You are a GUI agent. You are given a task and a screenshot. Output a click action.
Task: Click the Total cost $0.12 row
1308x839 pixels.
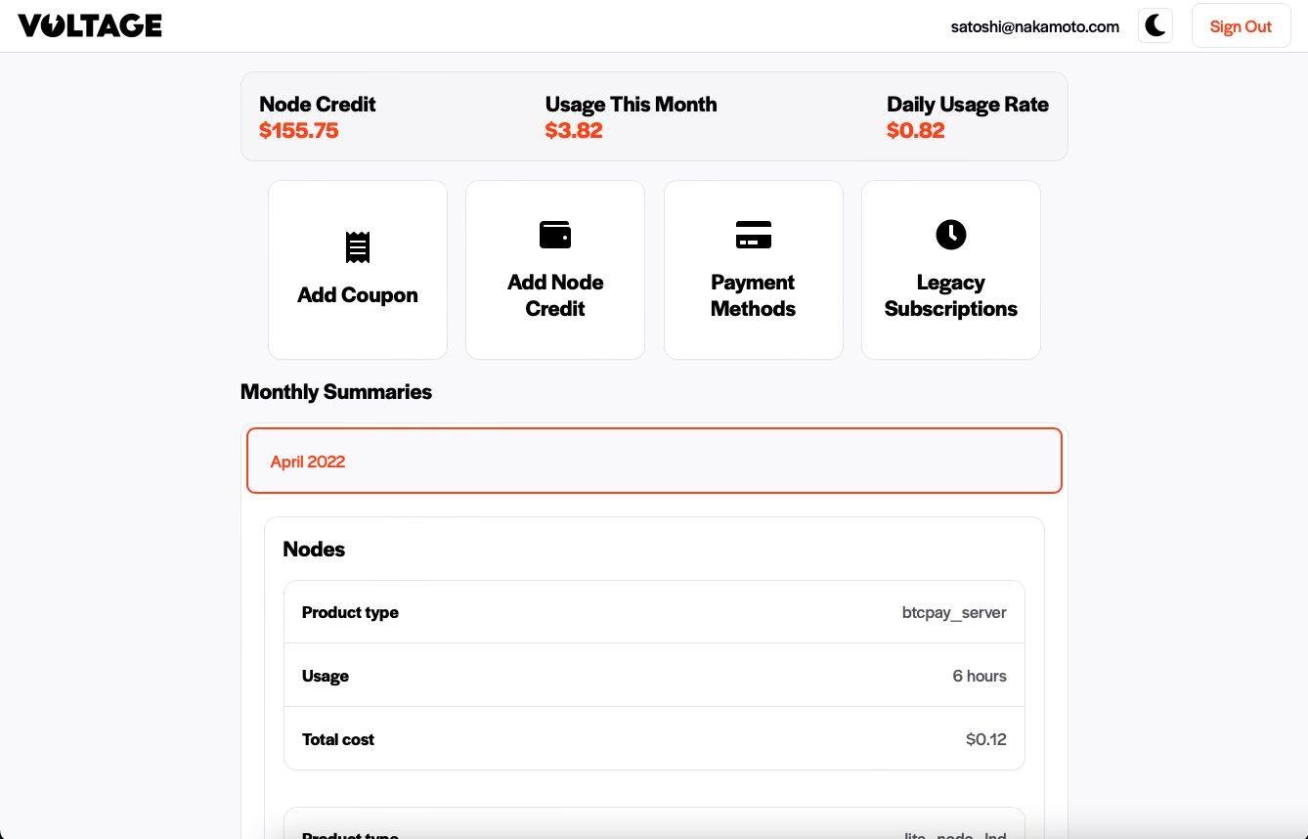tap(653, 739)
